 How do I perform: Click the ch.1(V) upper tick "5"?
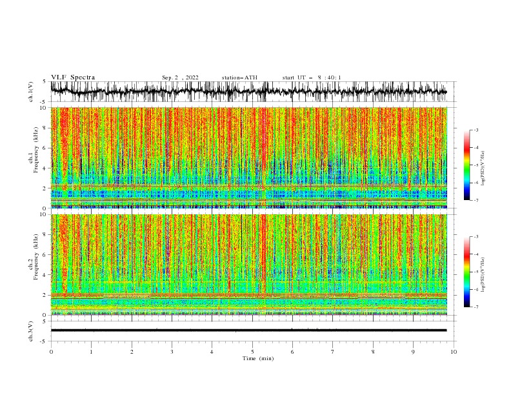click(45, 82)
